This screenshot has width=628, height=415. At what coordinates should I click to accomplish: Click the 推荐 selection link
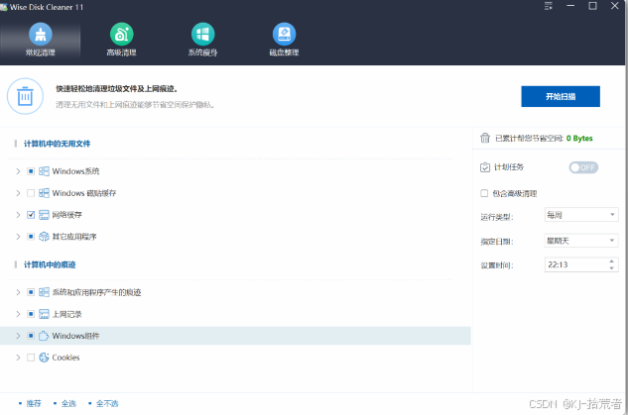point(34,403)
